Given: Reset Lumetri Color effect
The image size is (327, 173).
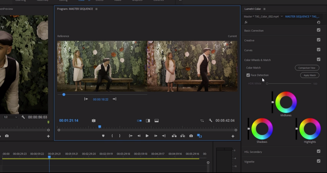Looking at the screenshot, I should click(318, 22).
